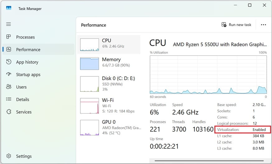This screenshot has height=164, width=272.
Task: Open Startup apps section
Action: pyautogui.click(x=39, y=75)
